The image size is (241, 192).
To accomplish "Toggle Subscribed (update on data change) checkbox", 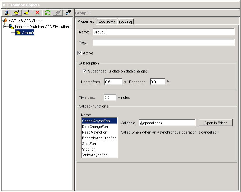I will click(x=85, y=71).
